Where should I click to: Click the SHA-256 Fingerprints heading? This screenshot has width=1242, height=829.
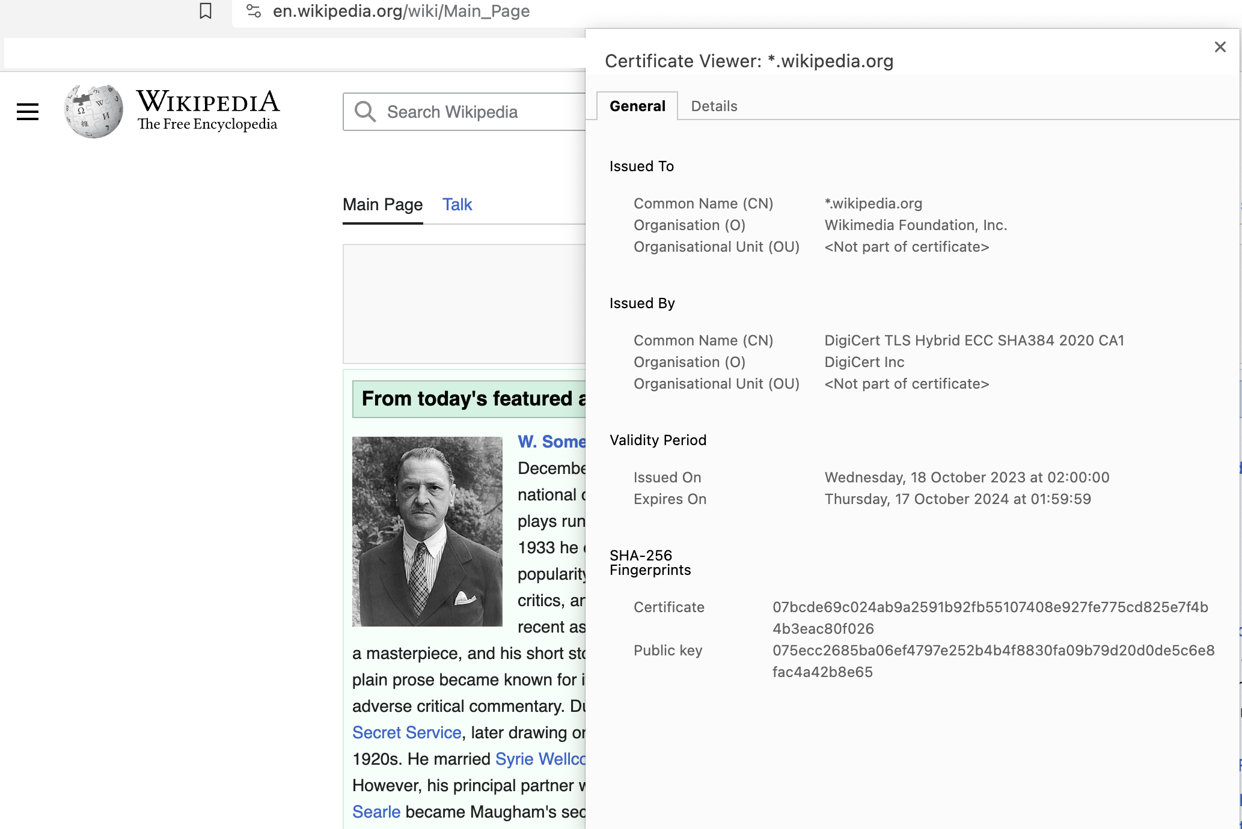click(650, 563)
